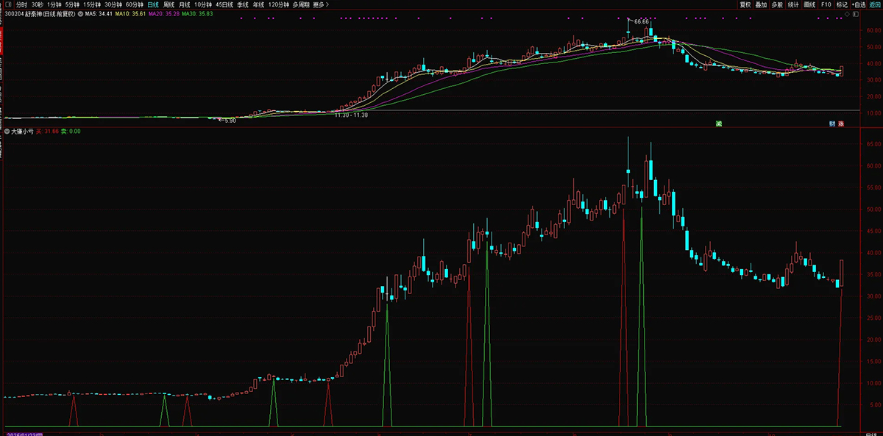
Task: Click the MA30: 35.83 label
Action: 196,13
